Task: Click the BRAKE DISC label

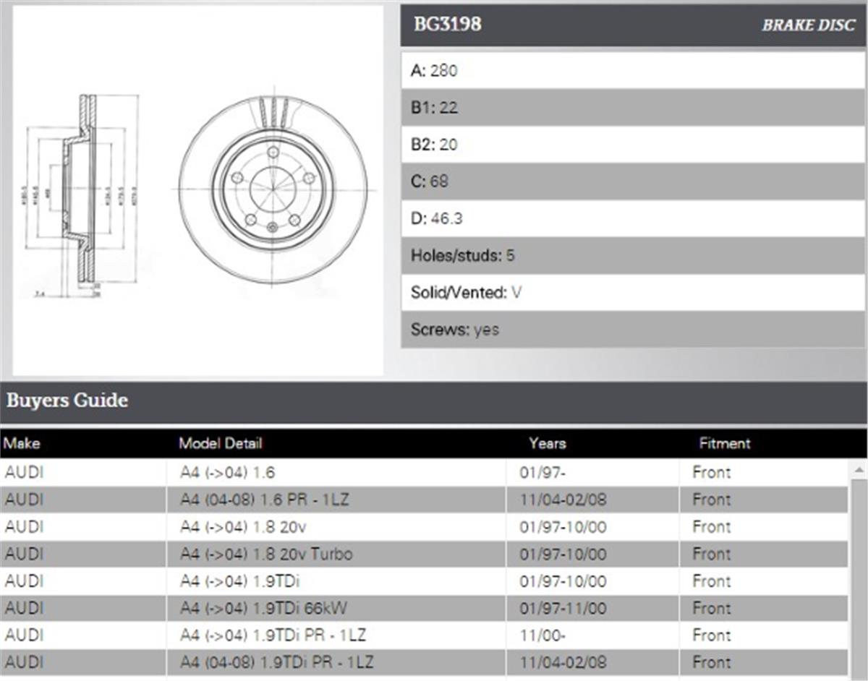Action: 808,25
